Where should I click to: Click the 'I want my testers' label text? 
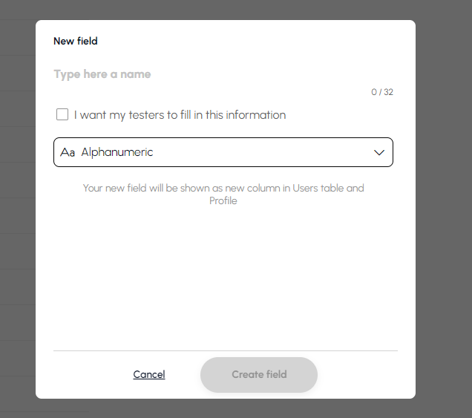point(126,115)
